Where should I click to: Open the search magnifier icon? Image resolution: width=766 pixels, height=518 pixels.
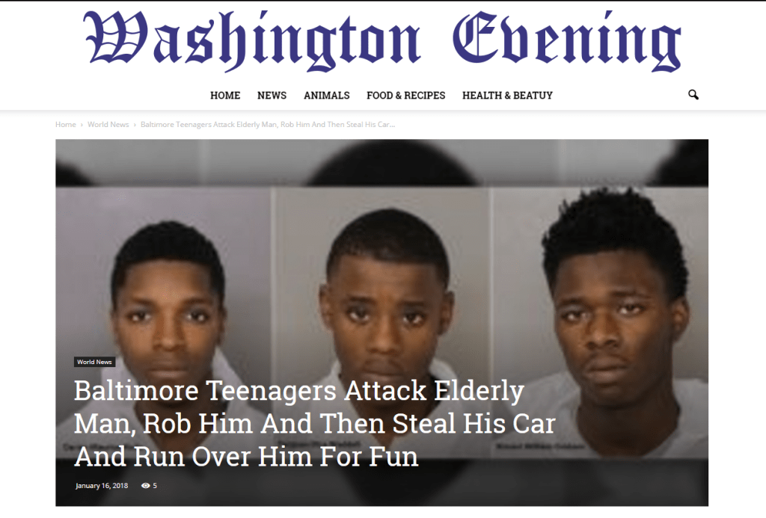pos(693,95)
